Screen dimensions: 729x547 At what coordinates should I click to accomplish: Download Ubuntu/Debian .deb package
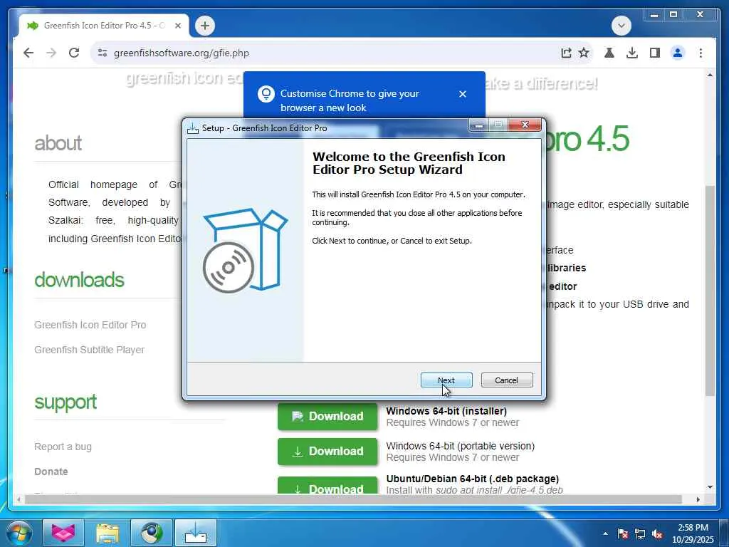327,485
